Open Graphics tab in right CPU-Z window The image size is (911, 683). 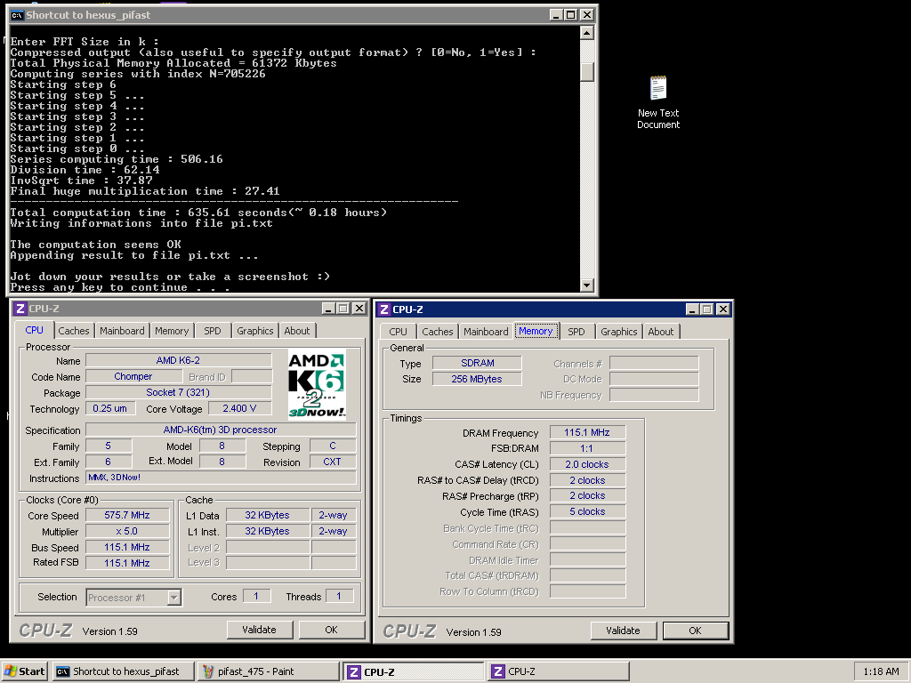coord(619,332)
